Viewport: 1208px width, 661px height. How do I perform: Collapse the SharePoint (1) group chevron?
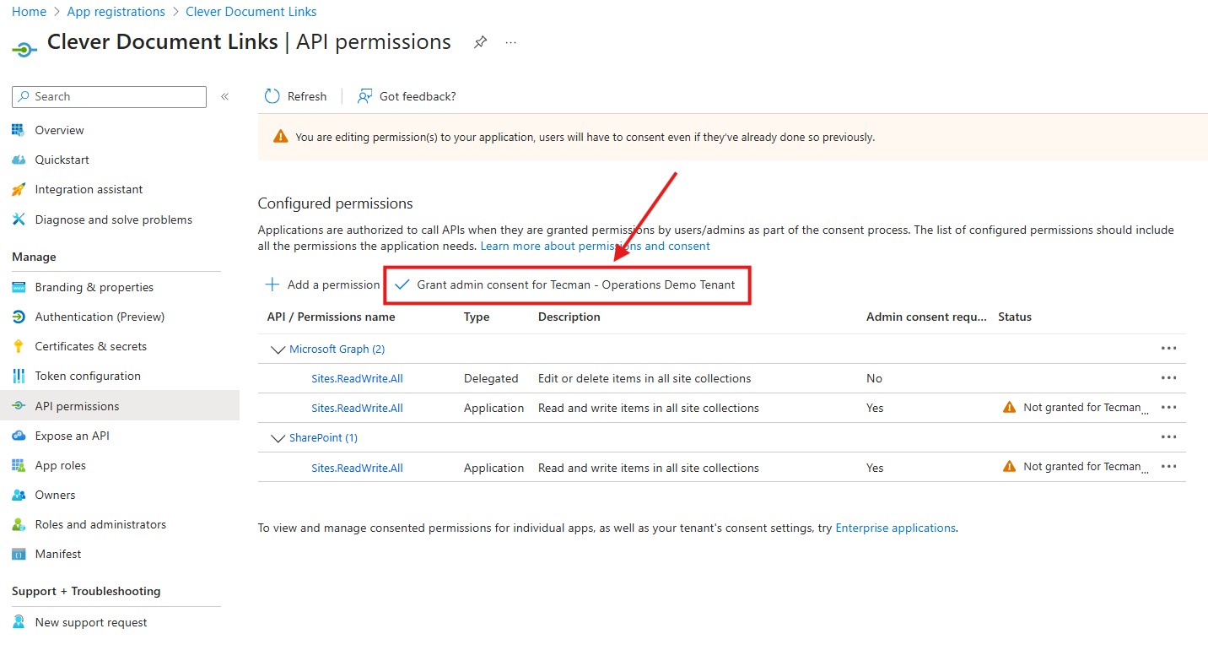[277, 438]
